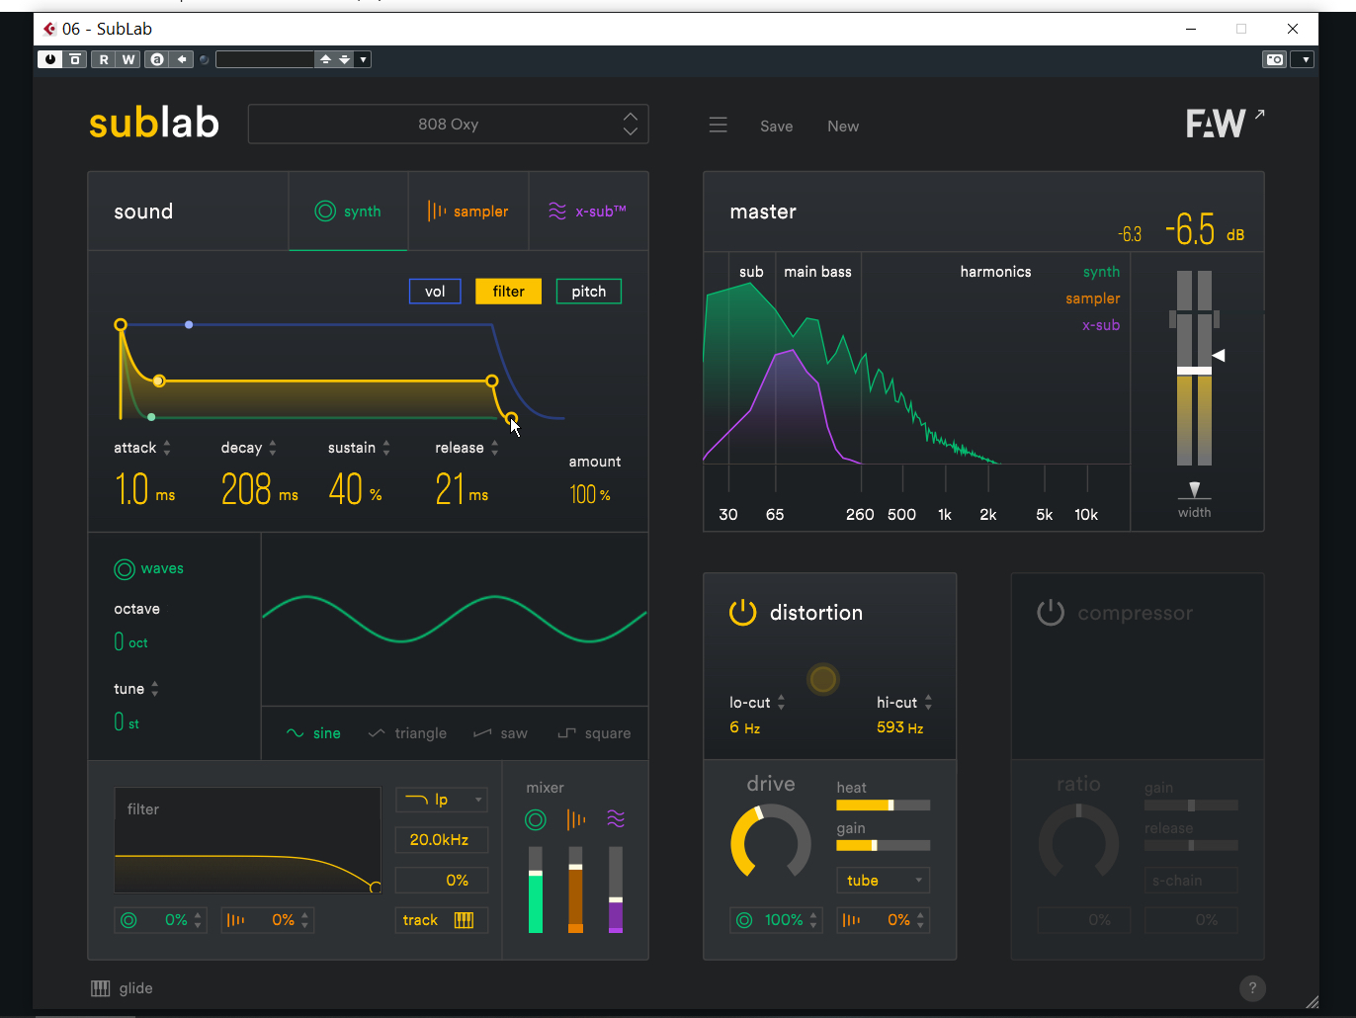This screenshot has height=1018, width=1356.
Task: Click the Save button
Action: tap(776, 127)
